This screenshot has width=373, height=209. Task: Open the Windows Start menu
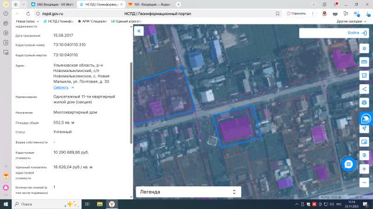6,204
